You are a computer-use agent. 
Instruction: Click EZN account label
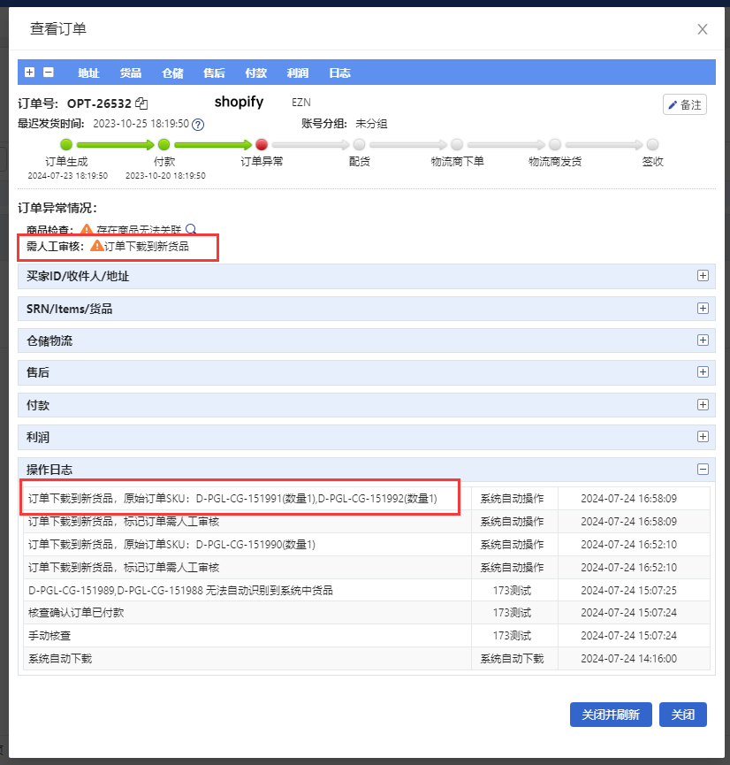(x=300, y=103)
